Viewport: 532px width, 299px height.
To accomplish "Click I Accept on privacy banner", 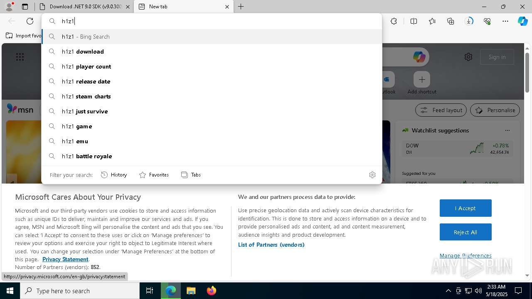I will [x=465, y=208].
